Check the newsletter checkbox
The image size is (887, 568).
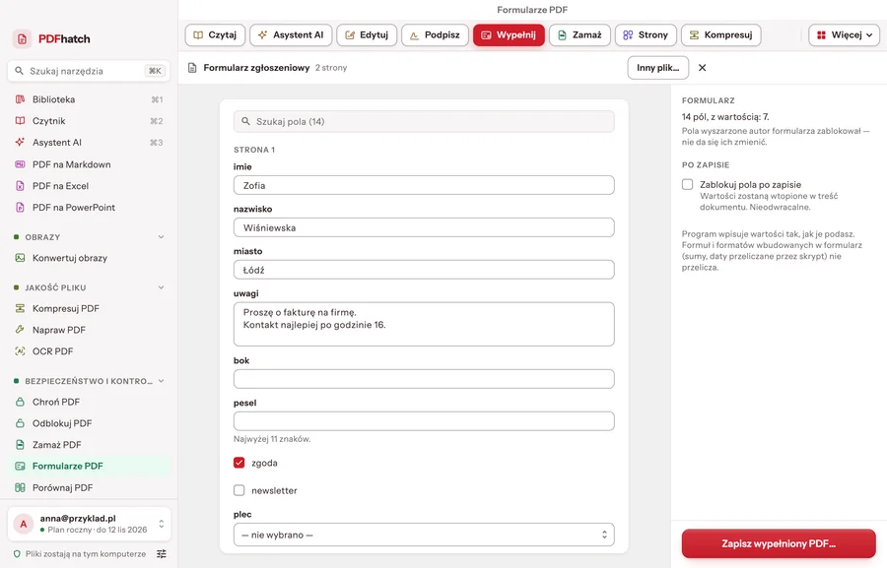coord(239,490)
